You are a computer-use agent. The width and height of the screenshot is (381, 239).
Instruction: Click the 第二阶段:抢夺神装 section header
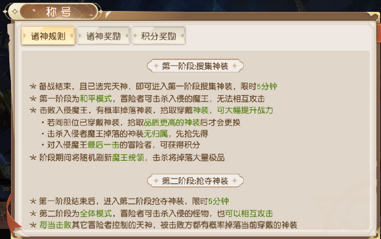(x=195, y=181)
